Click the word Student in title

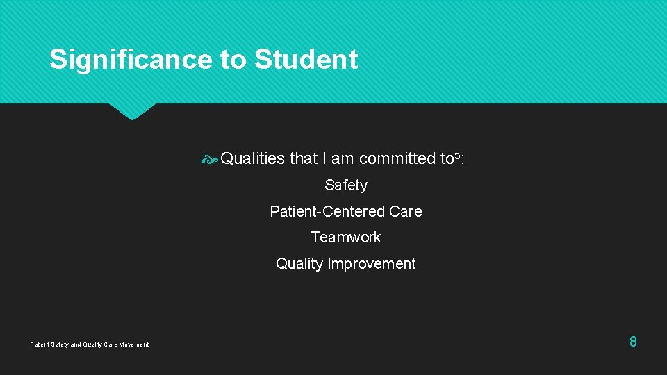click(306, 60)
